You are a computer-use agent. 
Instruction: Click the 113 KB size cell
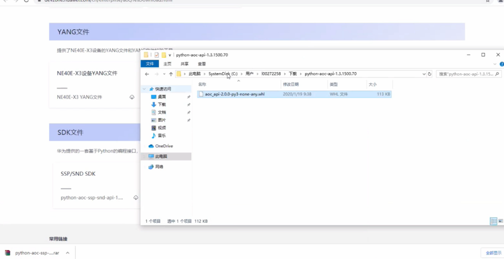pos(384,94)
